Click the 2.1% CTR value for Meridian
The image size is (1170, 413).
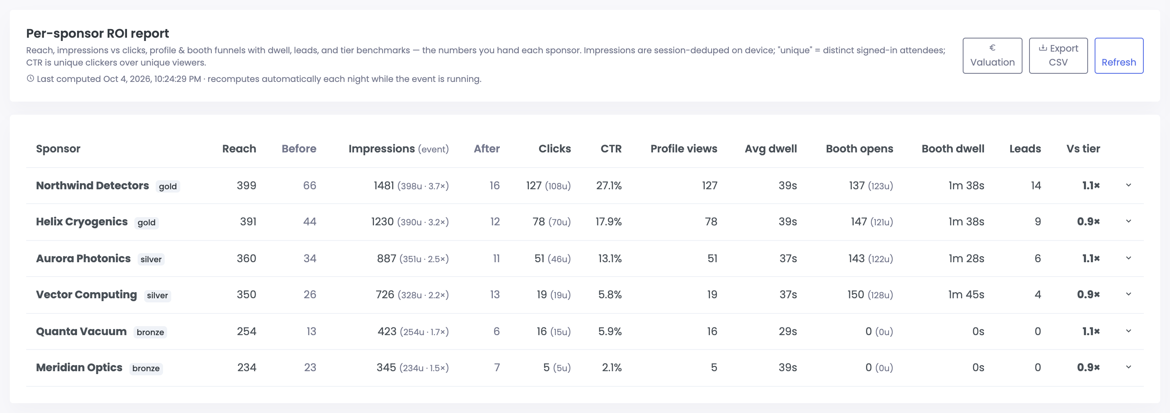coord(611,367)
